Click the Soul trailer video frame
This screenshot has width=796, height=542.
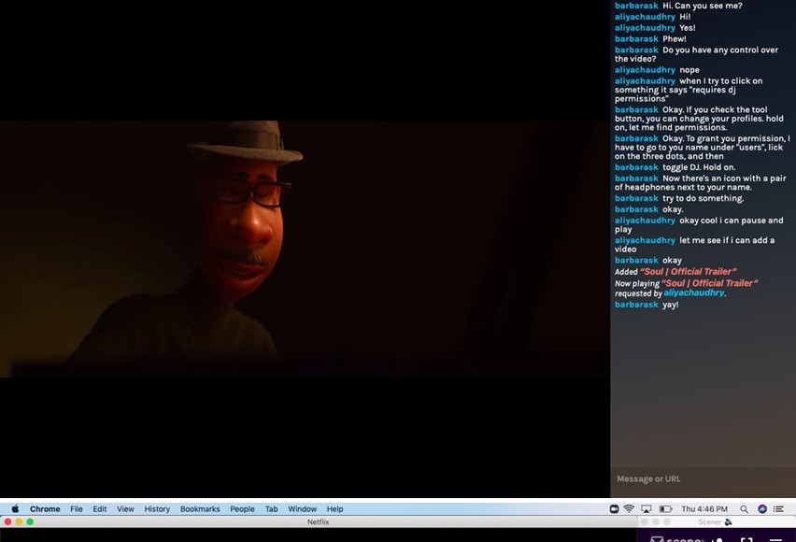coord(305,249)
